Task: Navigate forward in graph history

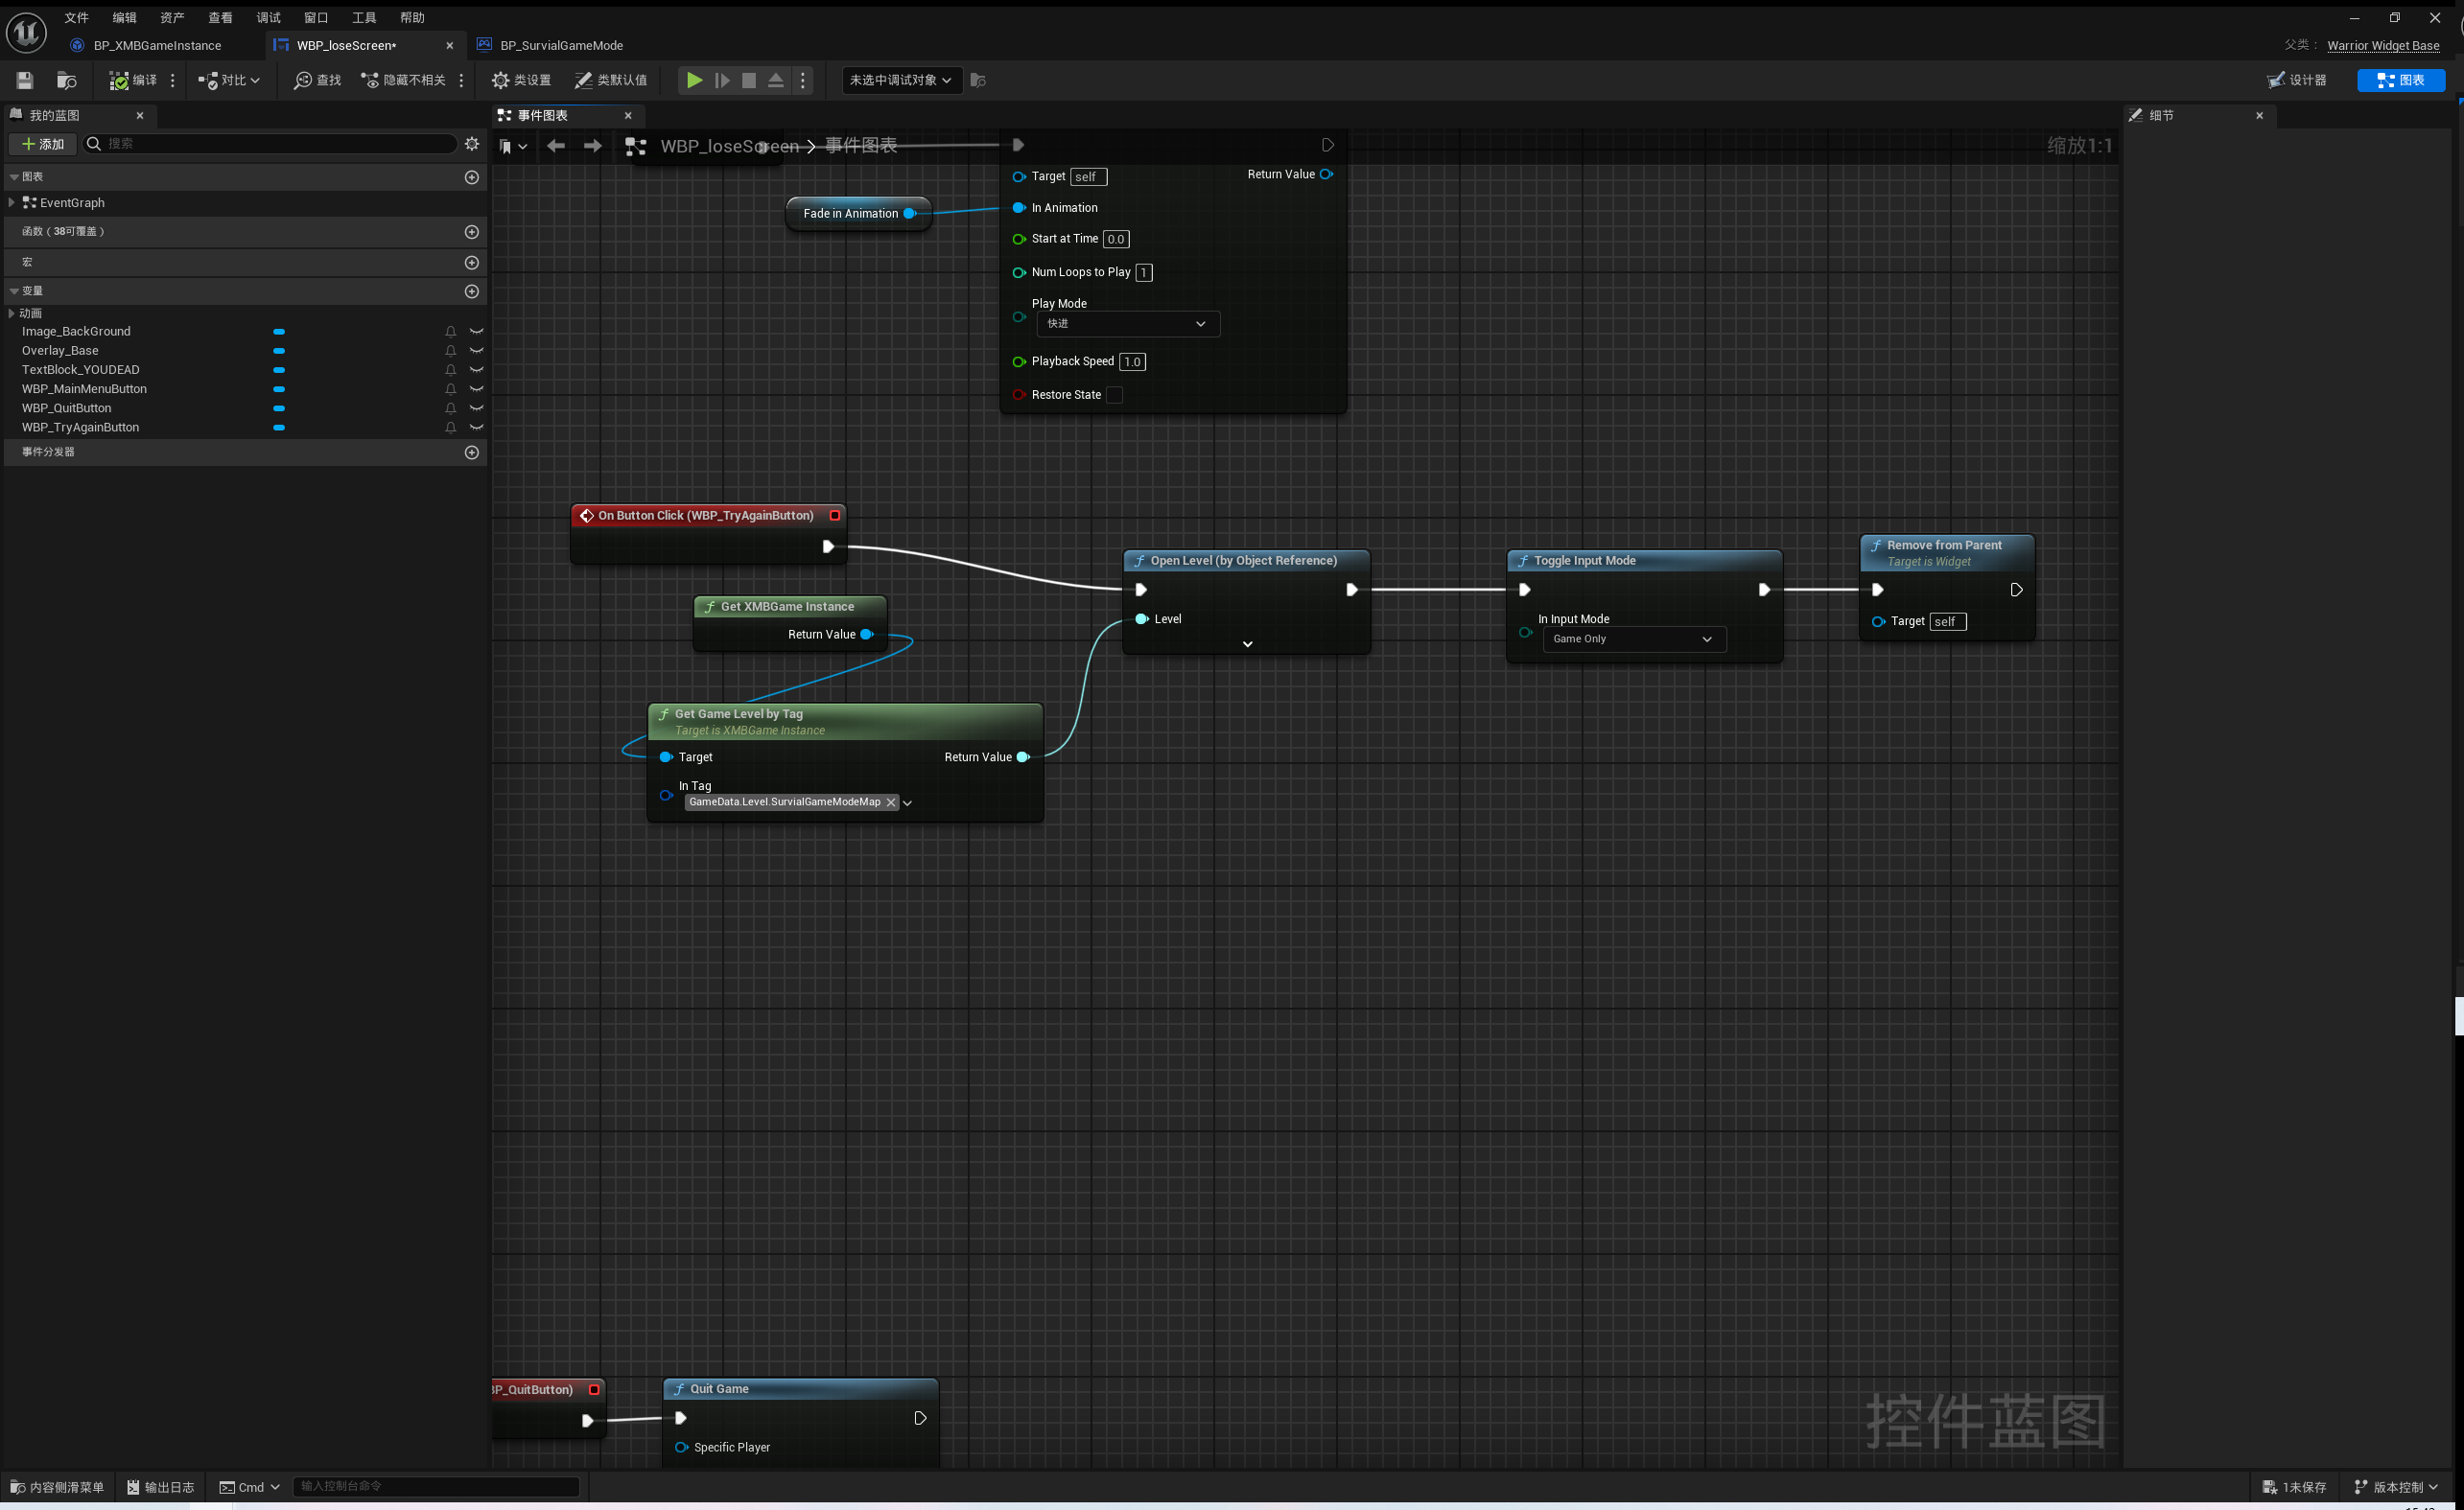Action: click(x=593, y=146)
